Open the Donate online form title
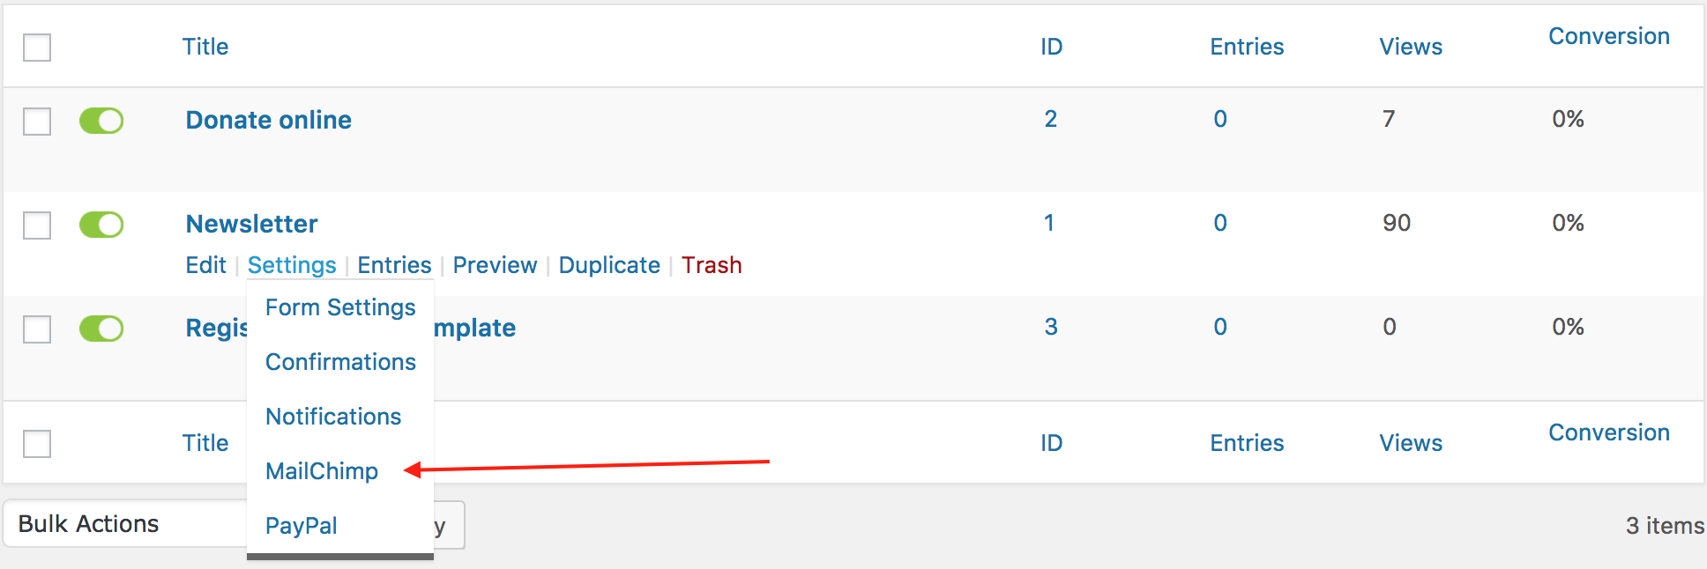The image size is (1707, 569). (269, 120)
